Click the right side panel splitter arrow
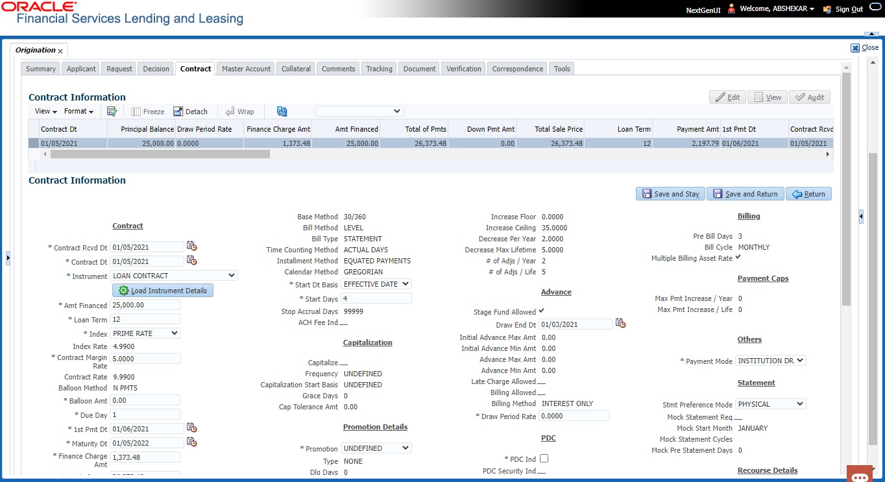The height and width of the screenshot is (482, 885). click(861, 217)
